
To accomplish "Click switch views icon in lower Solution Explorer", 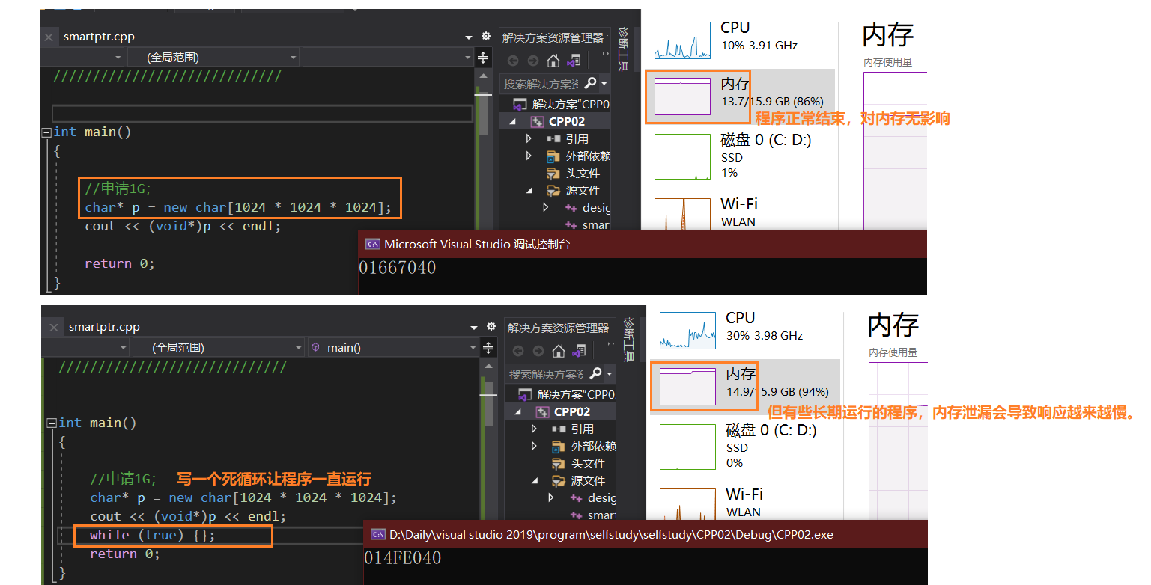I will click(580, 351).
